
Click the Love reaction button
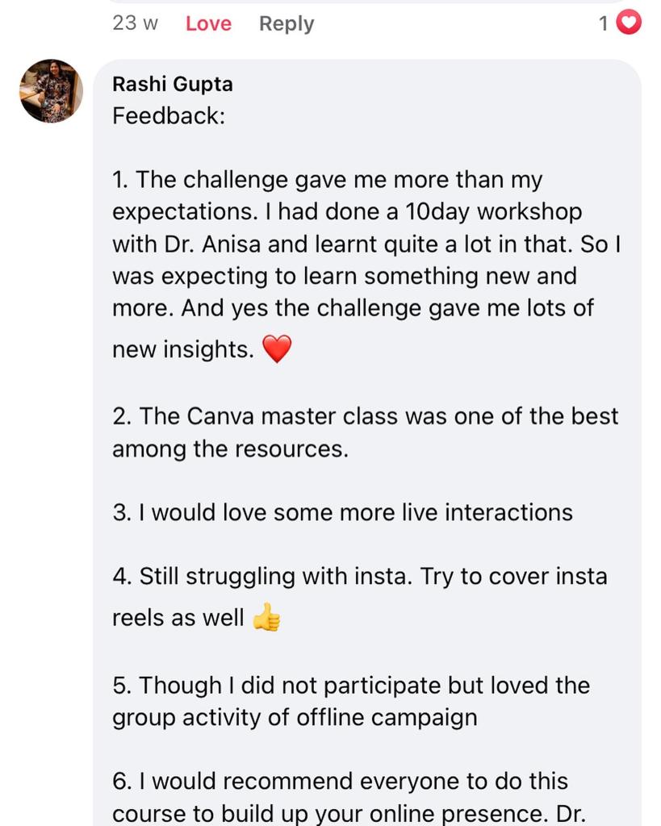point(208,24)
